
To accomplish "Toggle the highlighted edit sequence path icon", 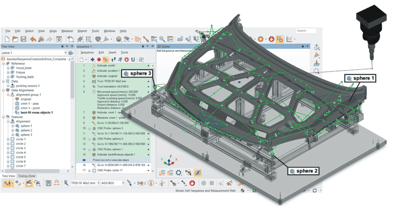I will (106, 59).
